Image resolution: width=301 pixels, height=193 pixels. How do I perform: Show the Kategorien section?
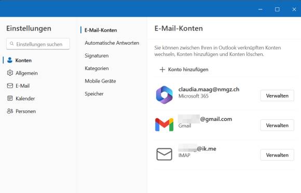tap(97, 68)
